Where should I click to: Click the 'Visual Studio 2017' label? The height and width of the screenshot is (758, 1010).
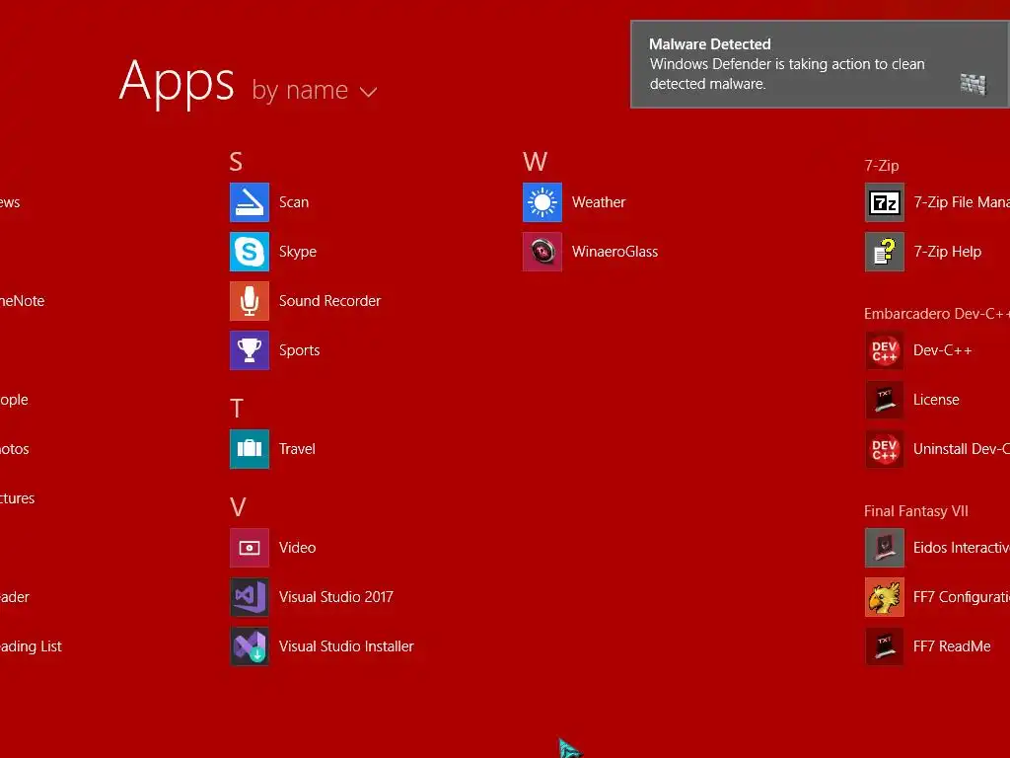(x=335, y=597)
